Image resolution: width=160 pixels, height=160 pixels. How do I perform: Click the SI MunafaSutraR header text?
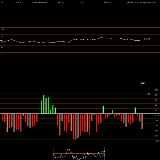click(x=39, y=3)
